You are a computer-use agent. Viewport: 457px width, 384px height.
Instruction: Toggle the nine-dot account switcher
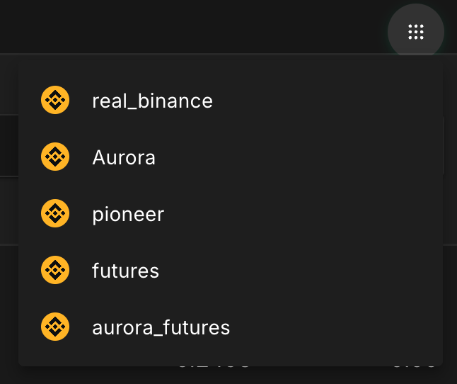pyautogui.click(x=416, y=31)
